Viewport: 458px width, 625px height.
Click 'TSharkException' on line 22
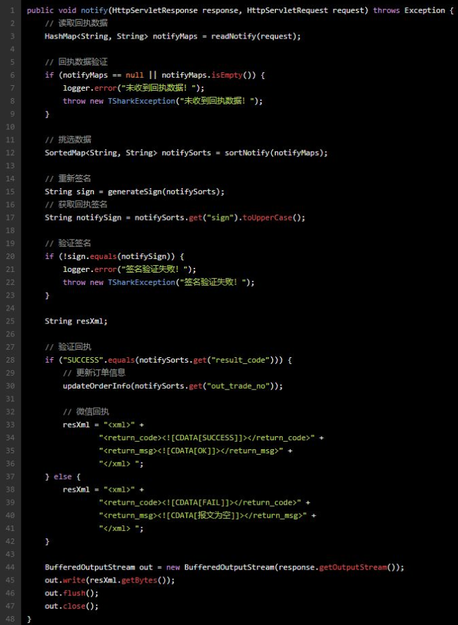click(x=141, y=282)
